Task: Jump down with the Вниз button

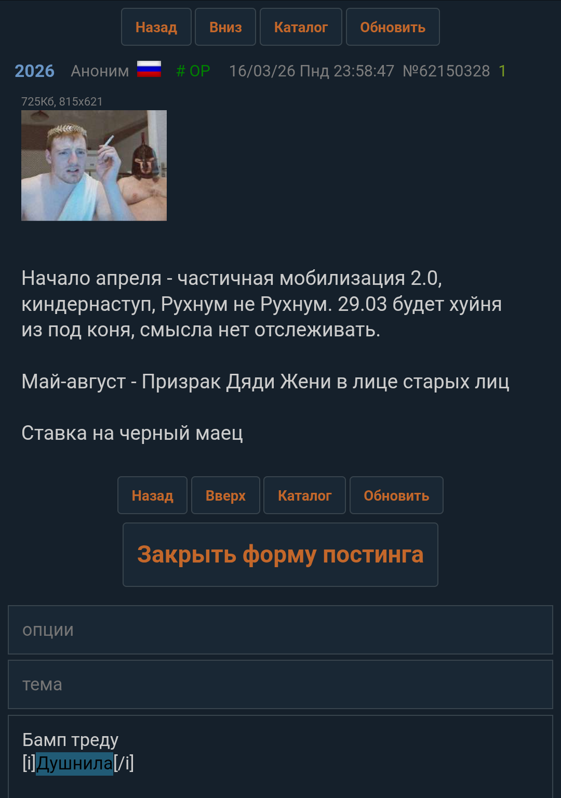Action: 225,27
